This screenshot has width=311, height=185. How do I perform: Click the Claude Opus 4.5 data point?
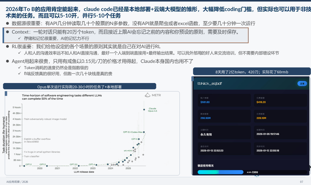point(144,109)
